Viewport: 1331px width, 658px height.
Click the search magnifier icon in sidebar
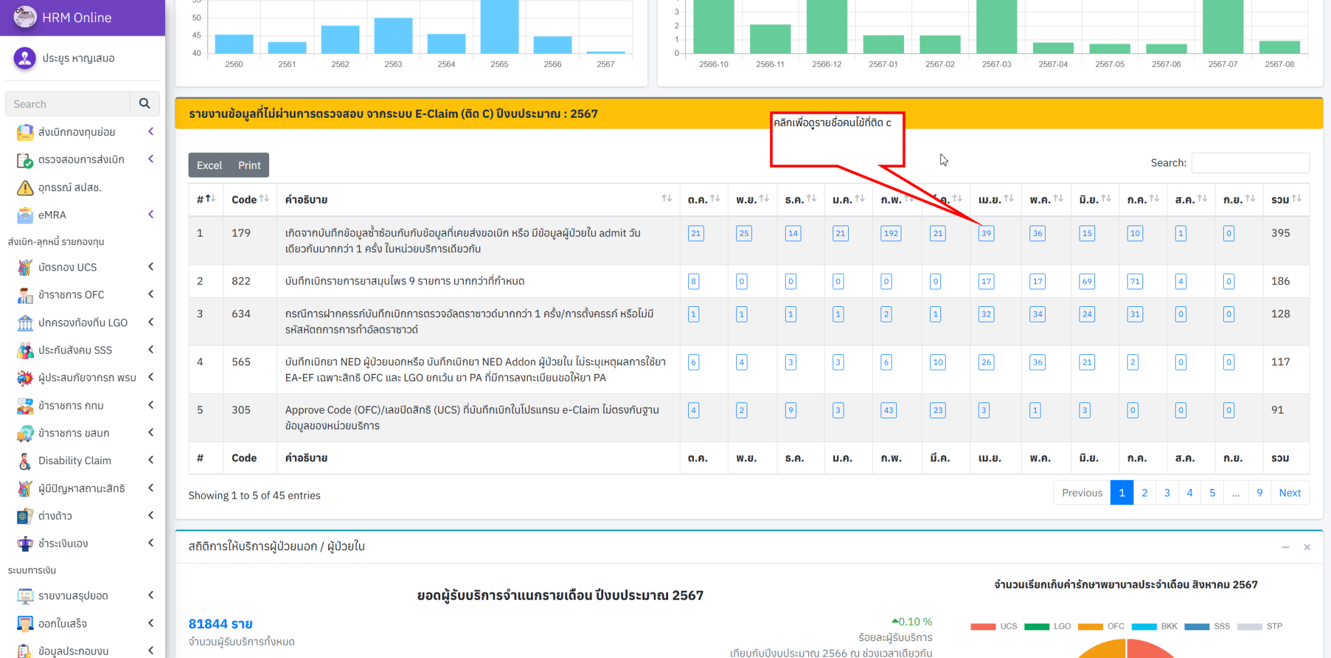coord(144,103)
